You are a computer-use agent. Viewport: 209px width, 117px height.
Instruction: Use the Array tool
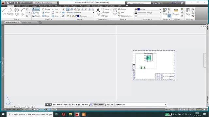(x=55, y=16)
